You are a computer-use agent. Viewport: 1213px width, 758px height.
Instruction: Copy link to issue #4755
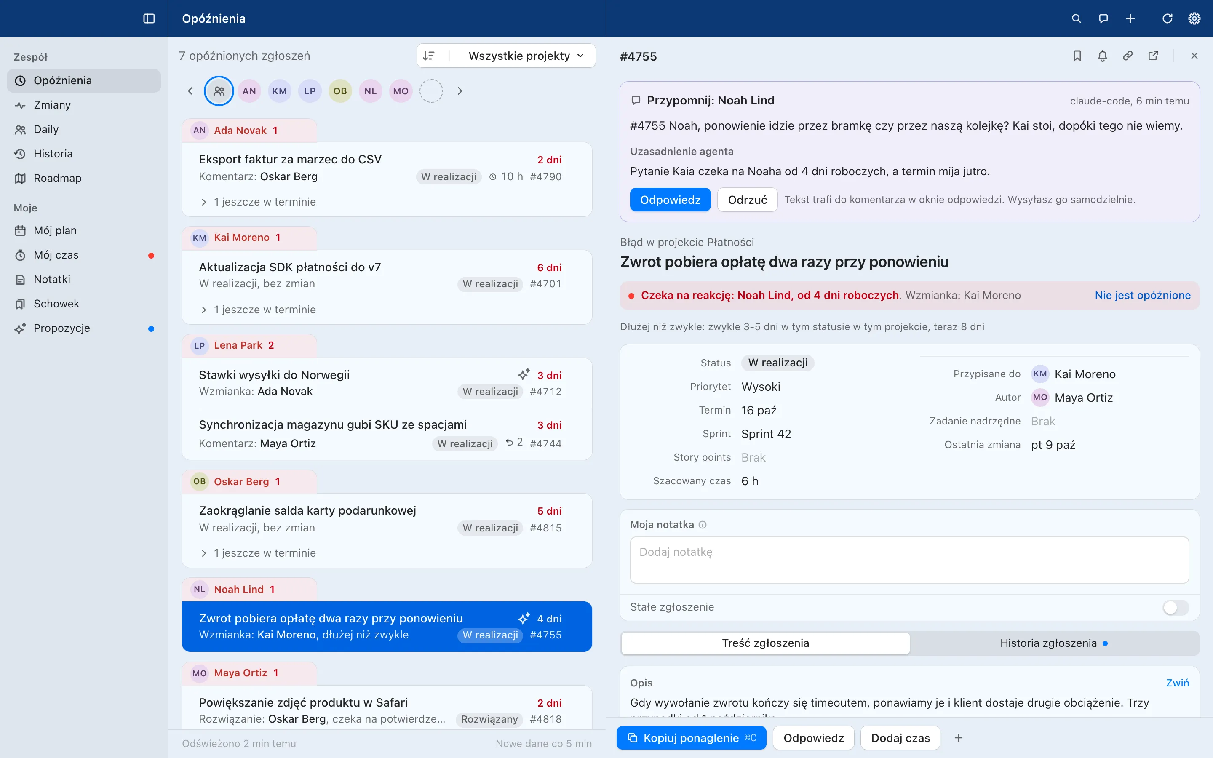click(x=1128, y=56)
